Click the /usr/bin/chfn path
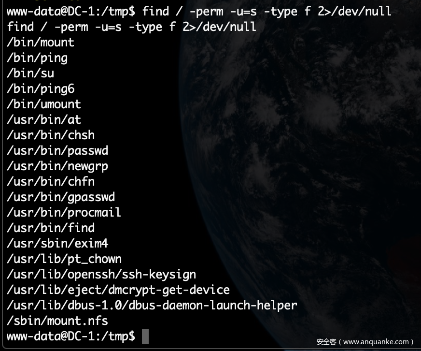Image resolution: width=421 pixels, height=351 pixels. coord(51,182)
